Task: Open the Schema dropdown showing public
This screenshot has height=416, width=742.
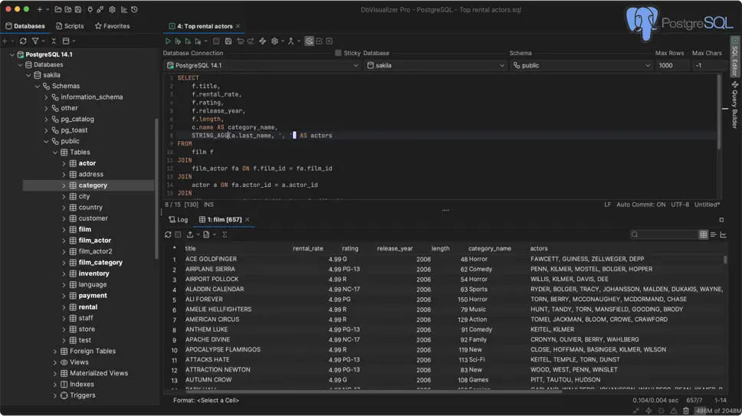Action: pyautogui.click(x=581, y=65)
